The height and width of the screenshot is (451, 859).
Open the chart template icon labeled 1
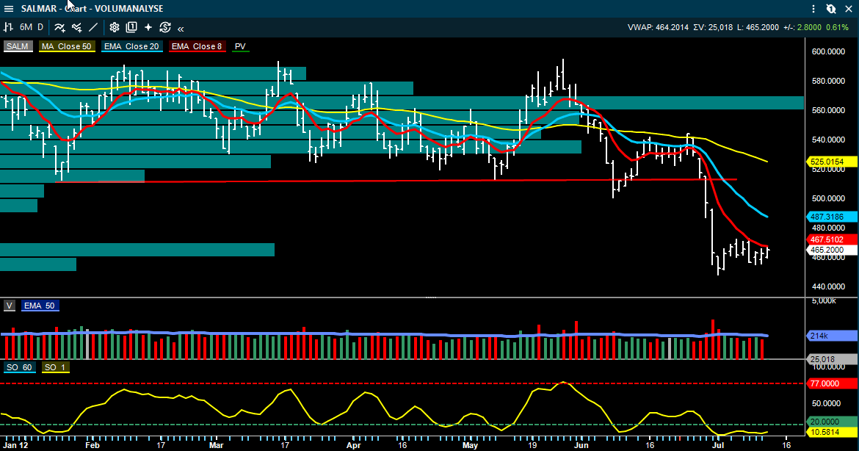pos(131,27)
